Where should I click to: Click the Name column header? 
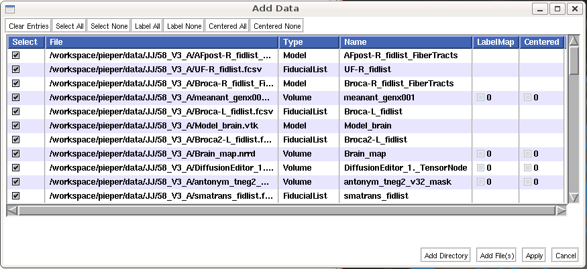[x=405, y=41]
